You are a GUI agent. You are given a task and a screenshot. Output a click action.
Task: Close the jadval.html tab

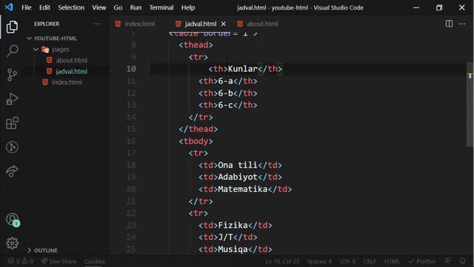click(224, 24)
